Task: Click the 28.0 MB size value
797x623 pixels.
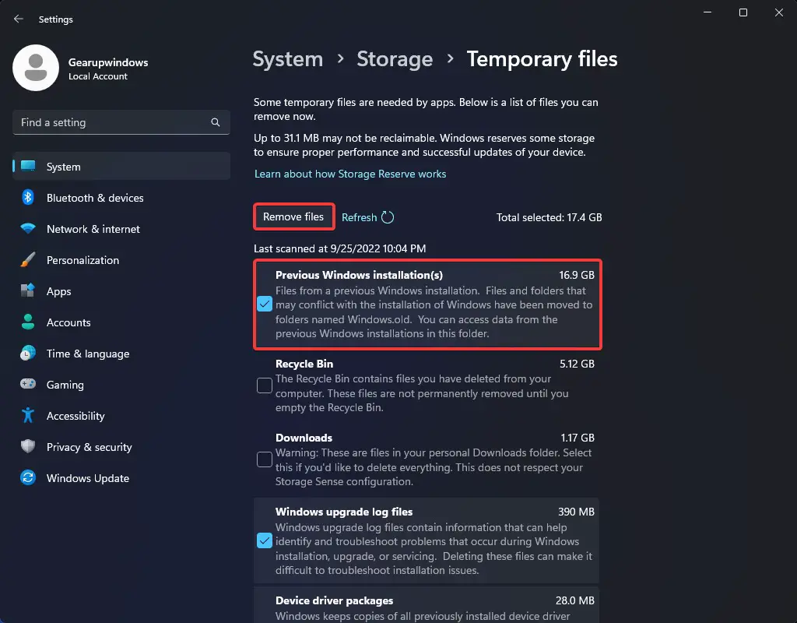Action: point(575,600)
